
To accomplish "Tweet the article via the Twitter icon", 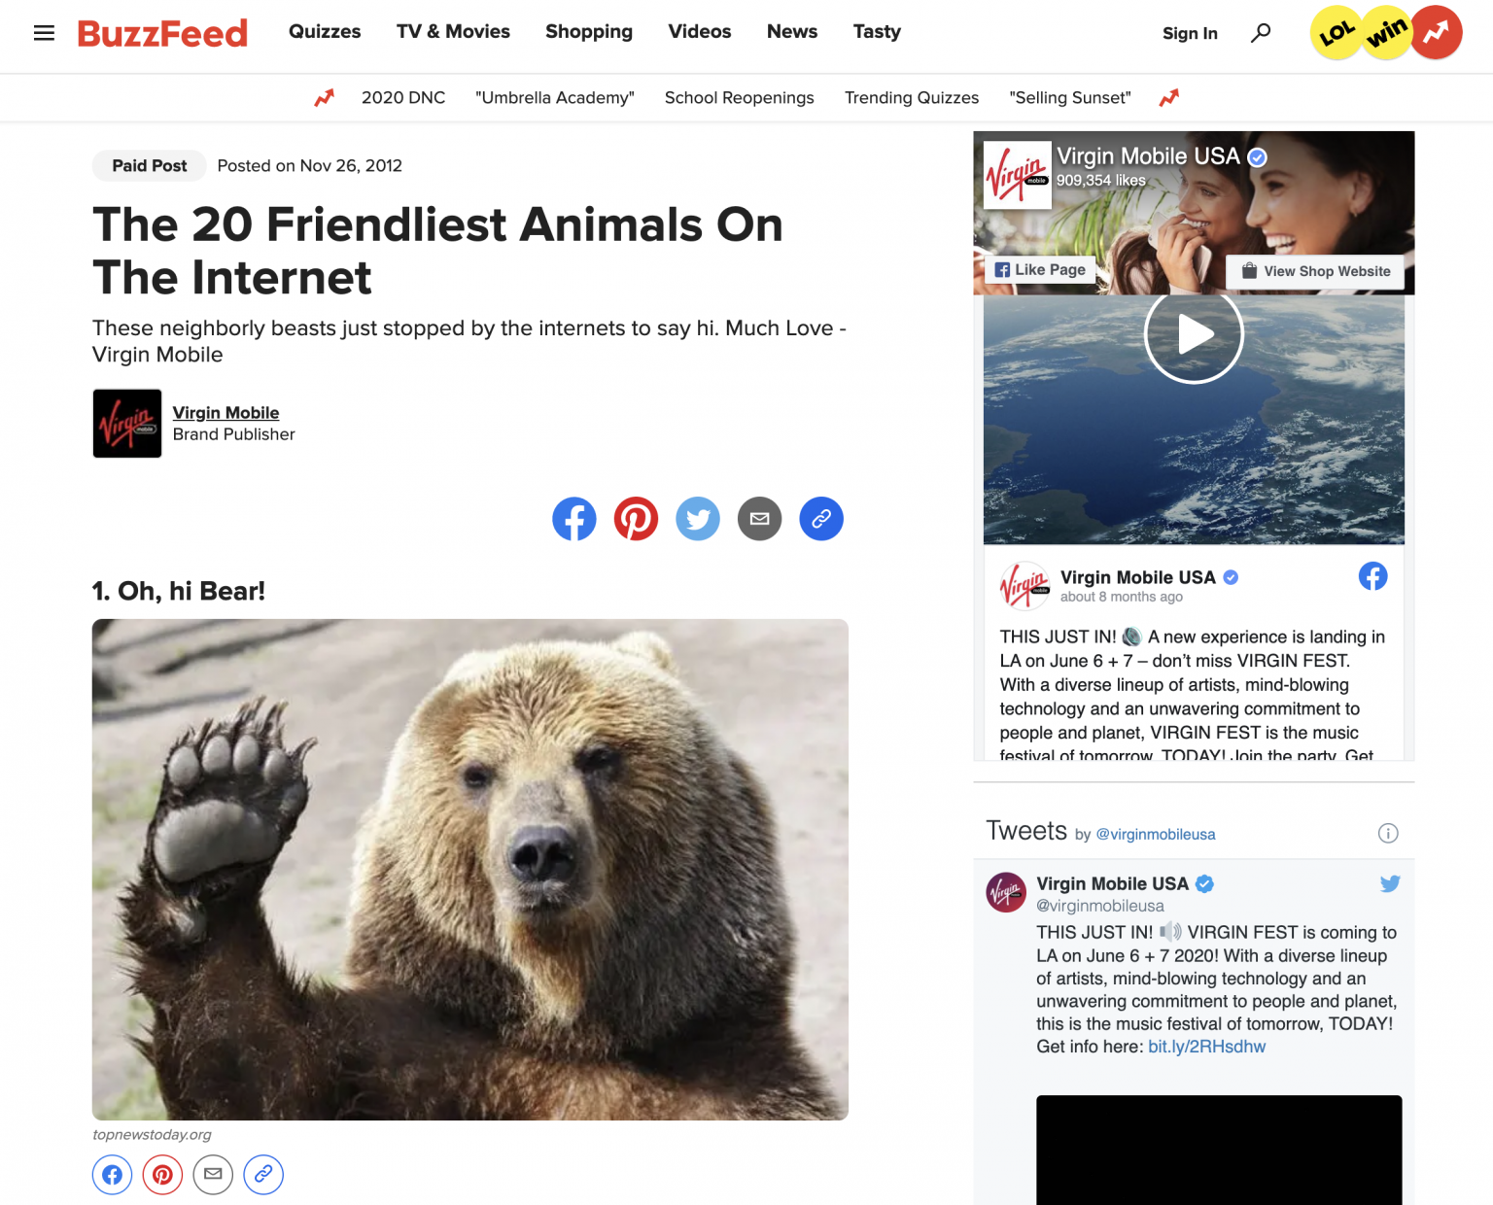I will tap(698, 518).
